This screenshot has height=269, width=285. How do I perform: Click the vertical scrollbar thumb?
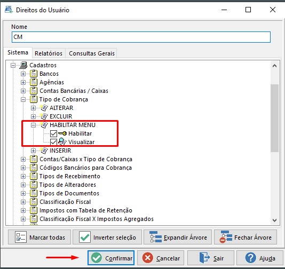pos(275,118)
